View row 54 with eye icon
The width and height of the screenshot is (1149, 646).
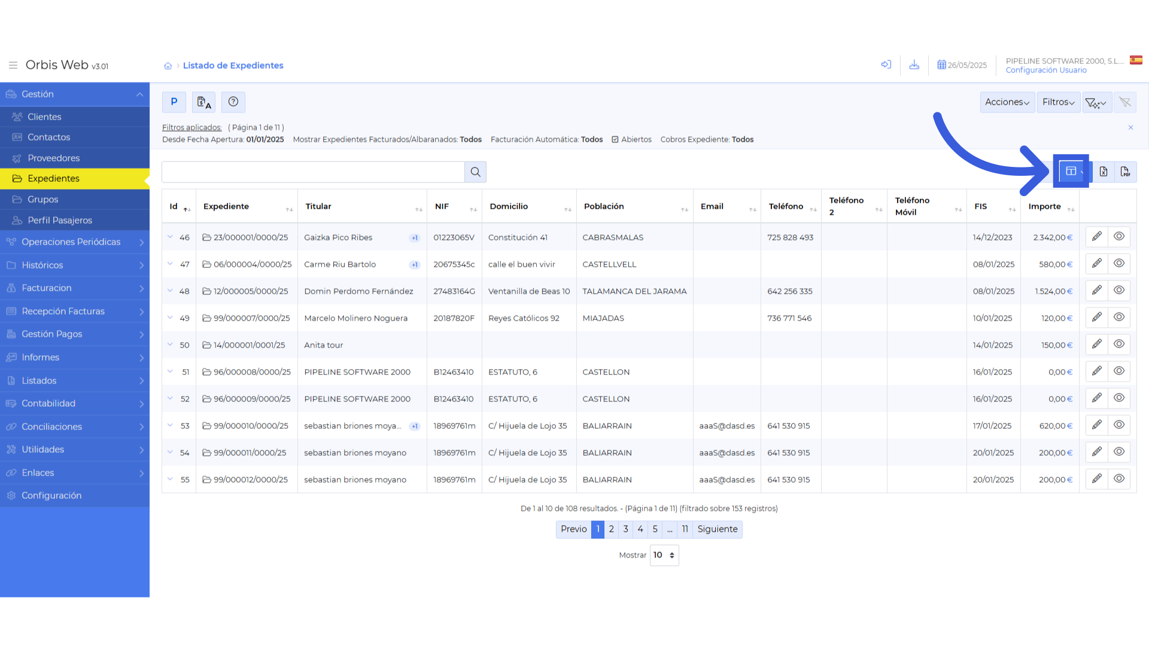[x=1119, y=452]
